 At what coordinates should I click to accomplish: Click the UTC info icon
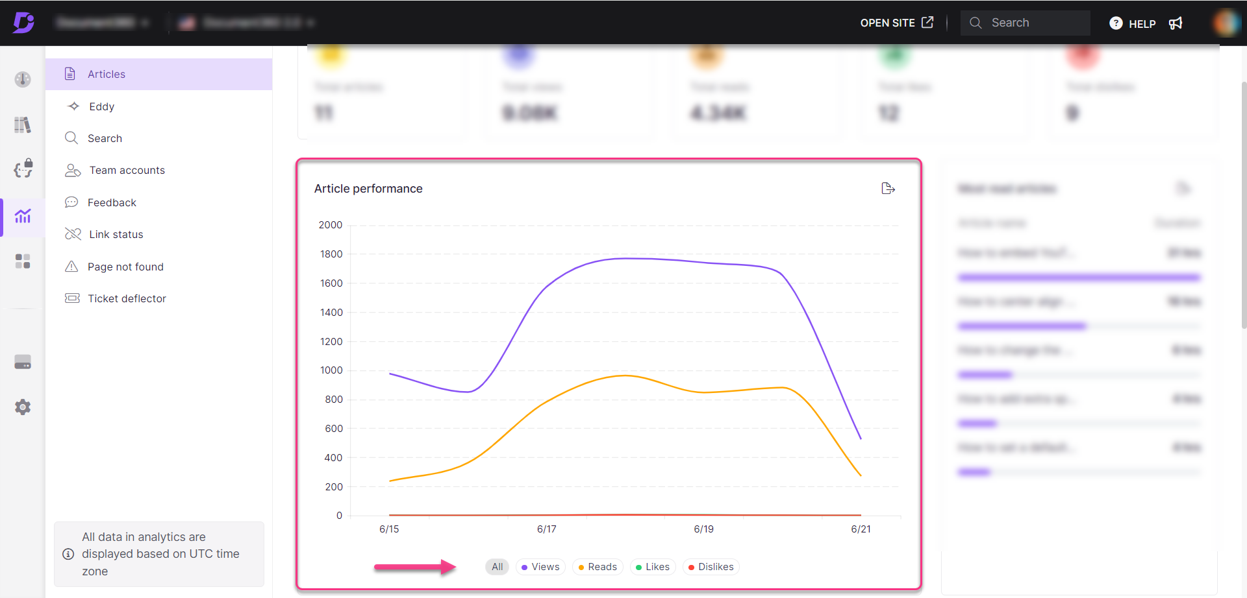[x=68, y=554]
